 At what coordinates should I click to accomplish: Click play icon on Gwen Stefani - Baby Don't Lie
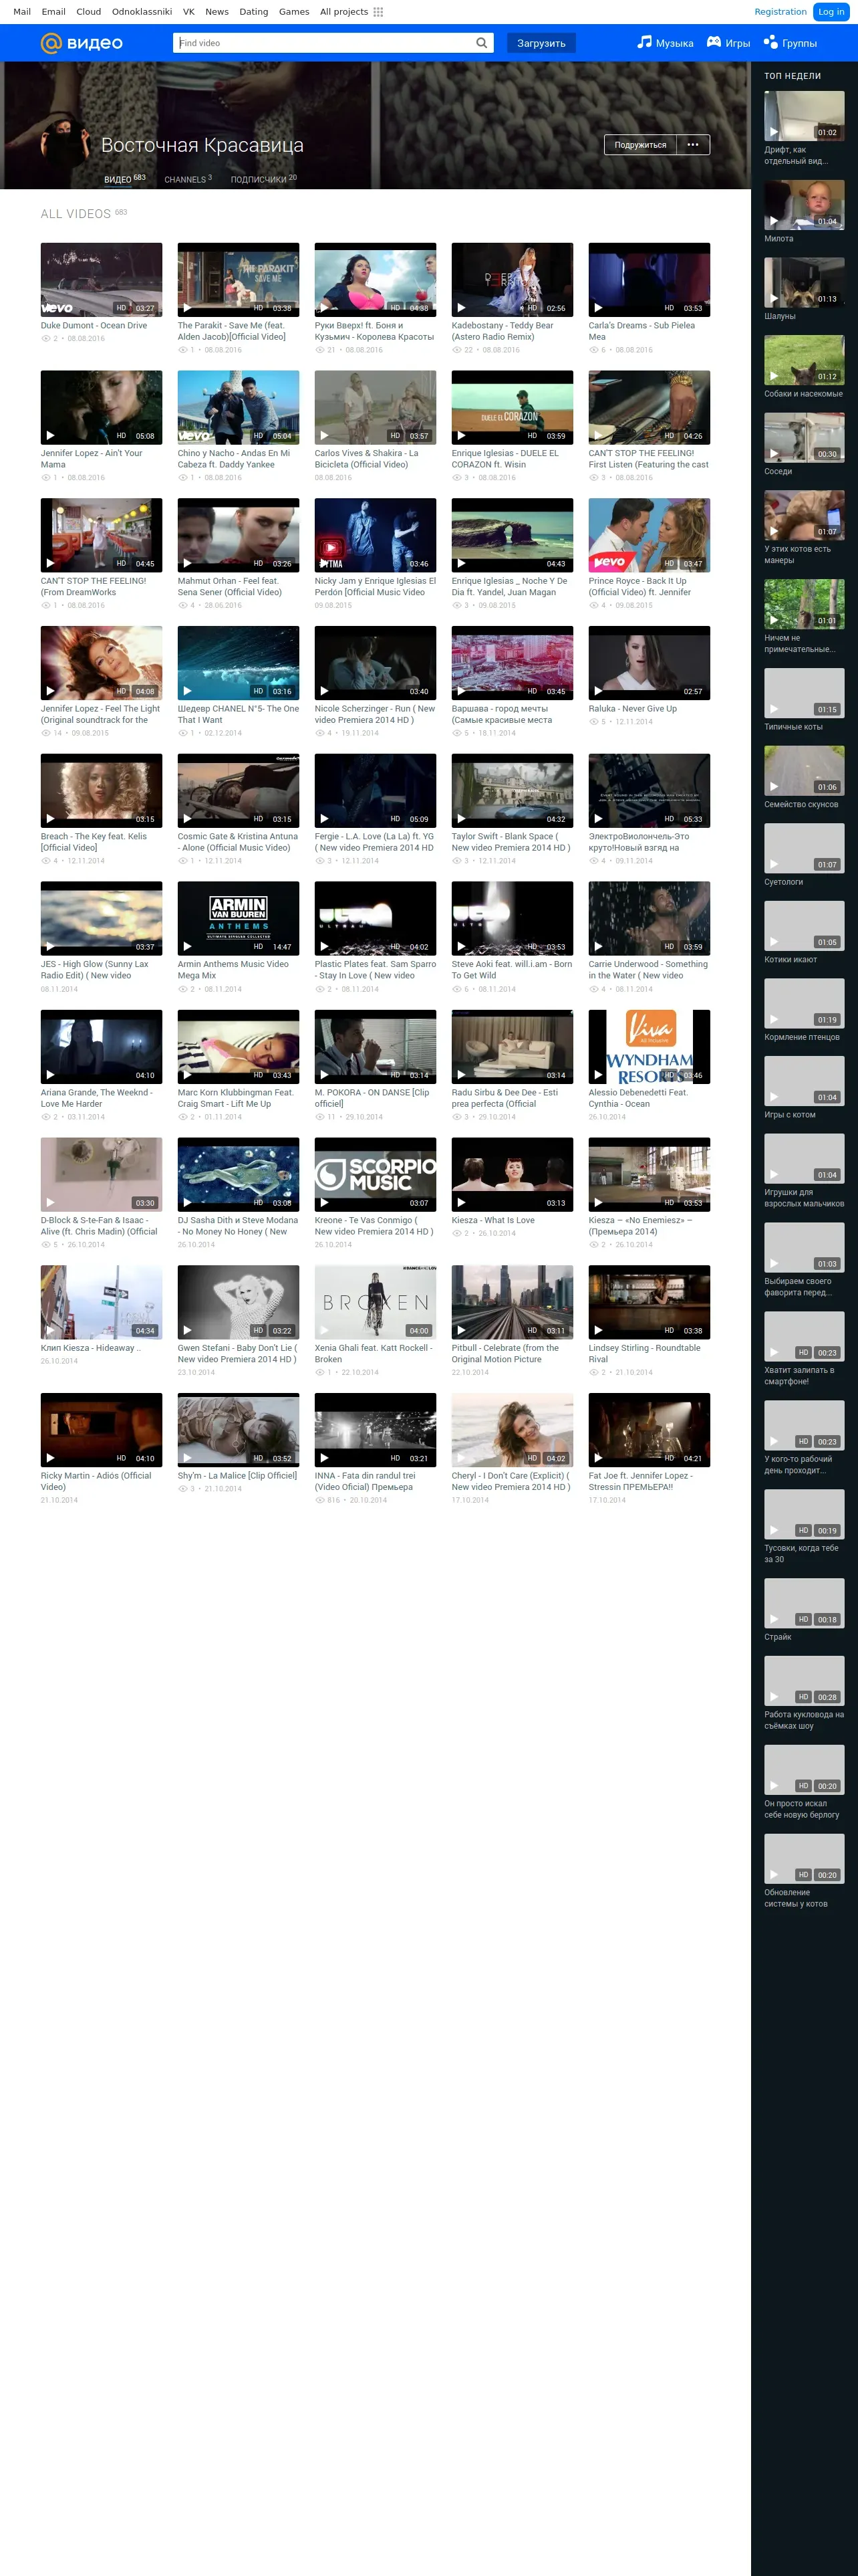pyautogui.click(x=187, y=1330)
